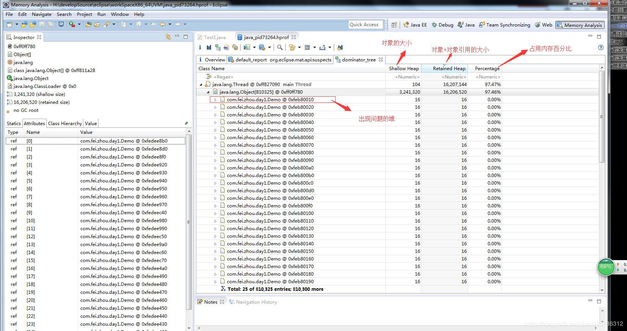Open the Calculate retained size dropdown arrow
The height and width of the screenshot is (331, 627).
314,47
